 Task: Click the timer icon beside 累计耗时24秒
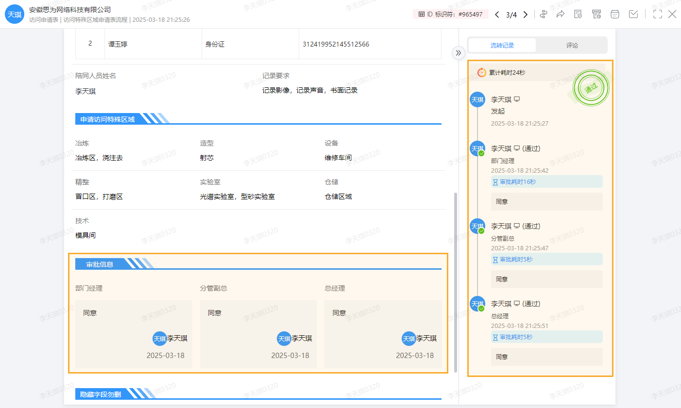pyautogui.click(x=480, y=72)
